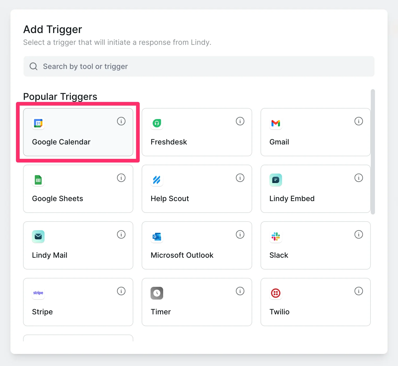Click the 'Select a trigger' subtitle text
398x366 pixels.
(x=117, y=42)
